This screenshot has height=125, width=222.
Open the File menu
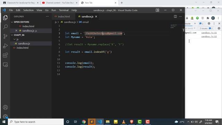pyautogui.click(x=11, y=10)
